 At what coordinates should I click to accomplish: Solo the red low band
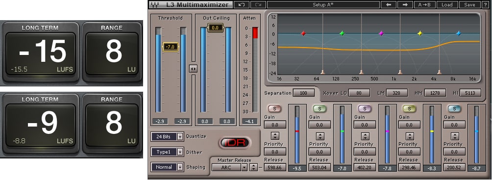pyautogui.click(x=275, y=109)
